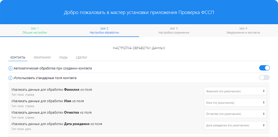
Task: Open Шаг 4 Уведомления и контакты
Action: (x=243, y=30)
